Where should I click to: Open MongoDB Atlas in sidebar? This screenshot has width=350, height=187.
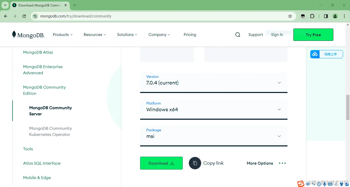coord(38,52)
